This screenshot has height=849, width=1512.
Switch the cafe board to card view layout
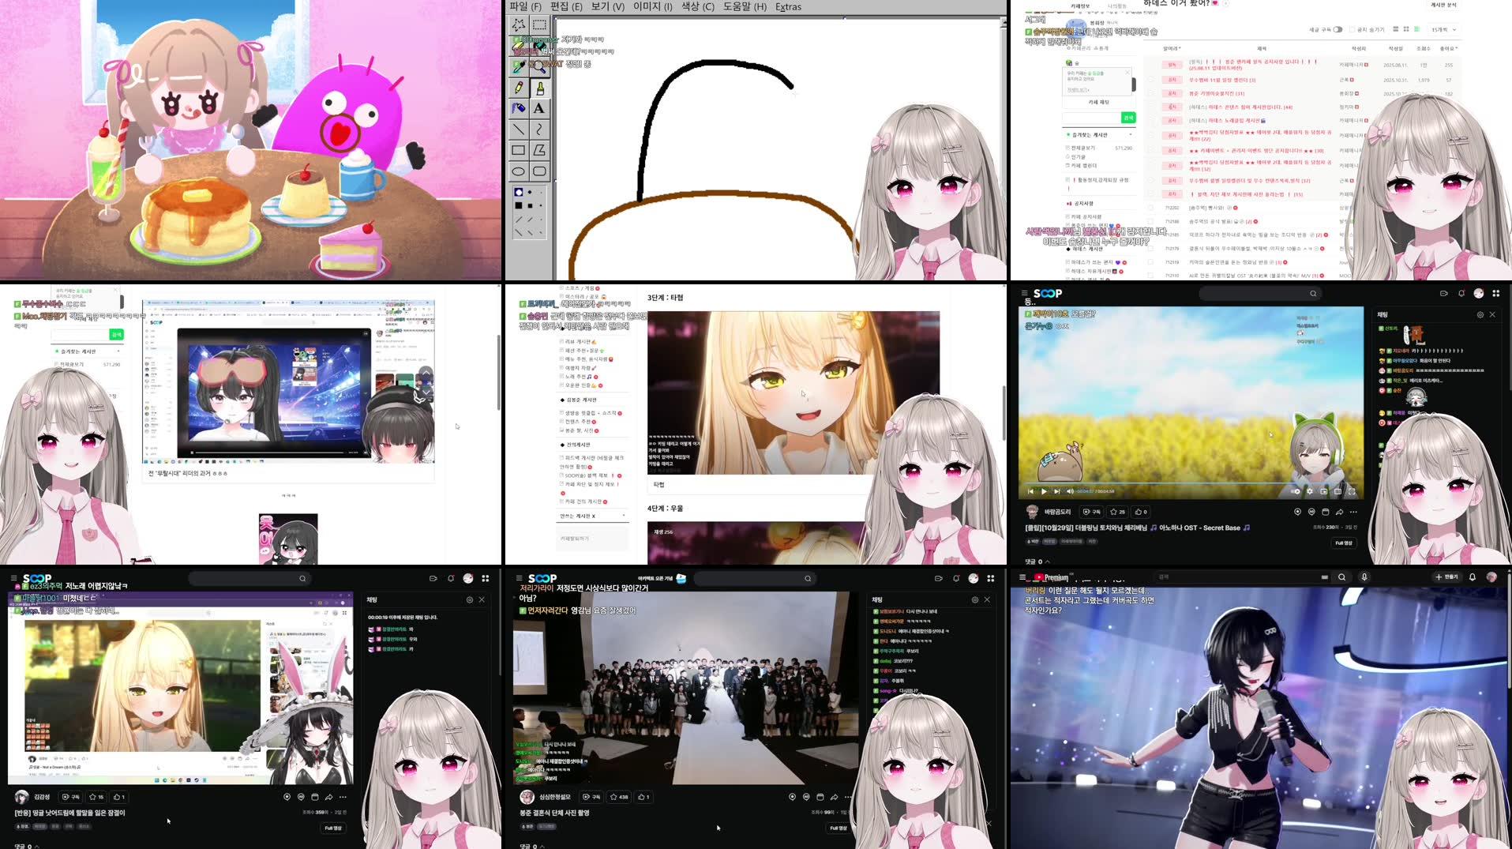click(x=1406, y=30)
